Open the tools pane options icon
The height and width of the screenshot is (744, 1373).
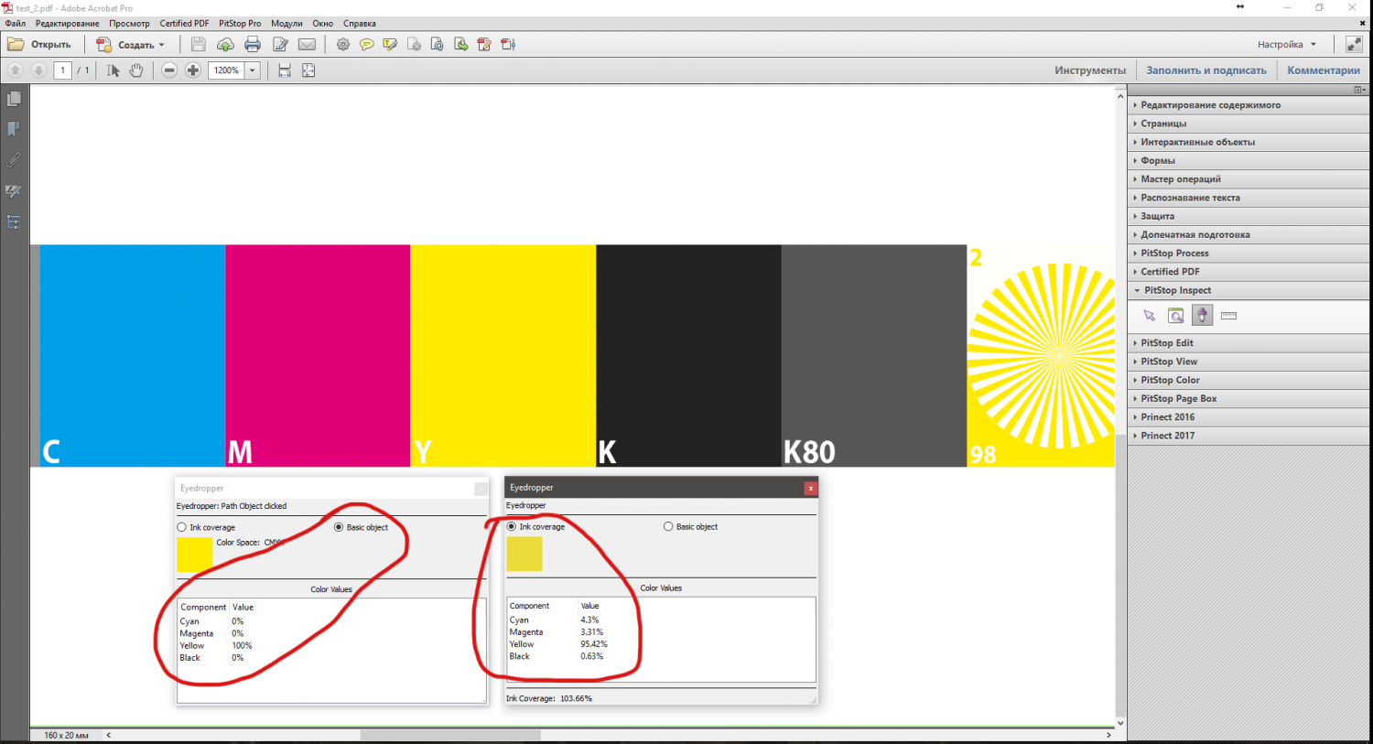1361,90
